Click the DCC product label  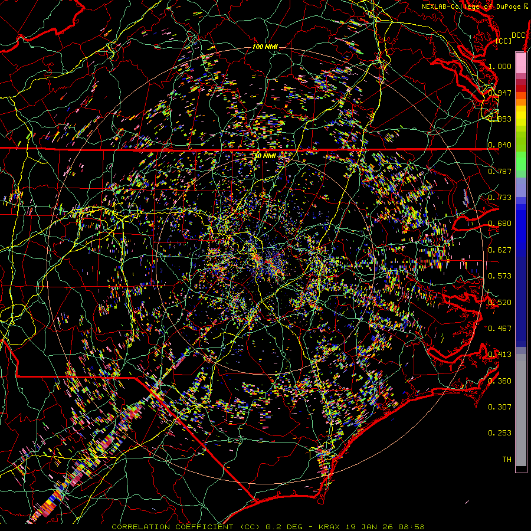point(519,35)
